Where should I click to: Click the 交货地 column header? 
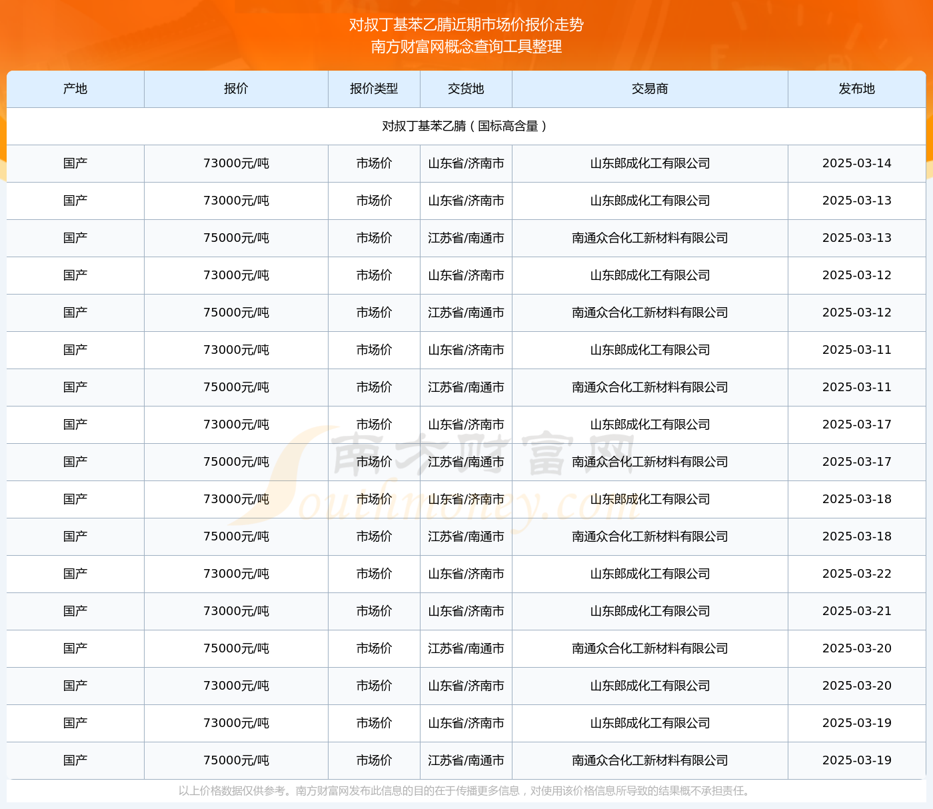point(466,89)
